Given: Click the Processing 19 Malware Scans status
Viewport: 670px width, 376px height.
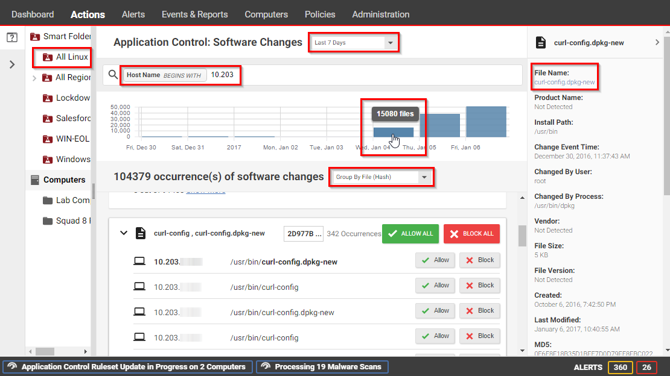Looking at the screenshot, I should click(322, 367).
